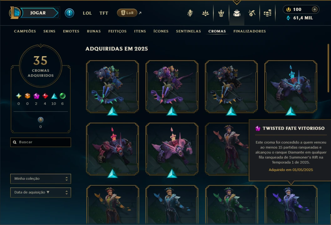Click the plus icon next to 100 RP

click(314, 9)
